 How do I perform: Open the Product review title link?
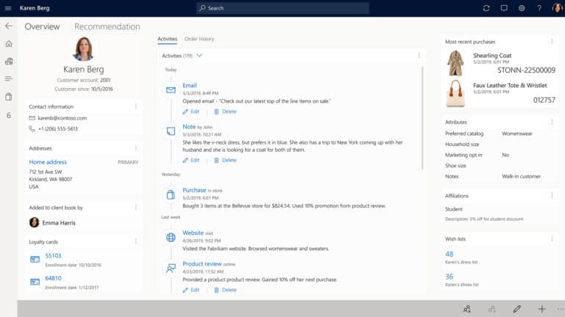click(202, 264)
